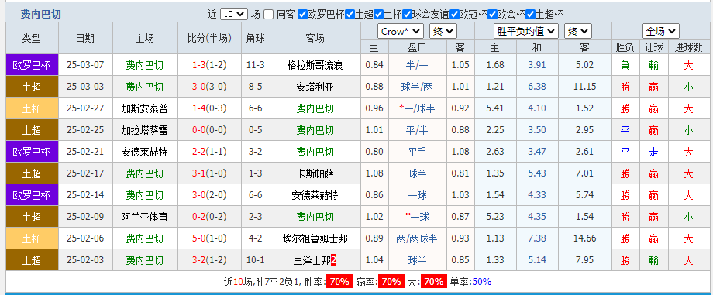
Task: Open home team 加斯安泰普
Action: (145, 108)
